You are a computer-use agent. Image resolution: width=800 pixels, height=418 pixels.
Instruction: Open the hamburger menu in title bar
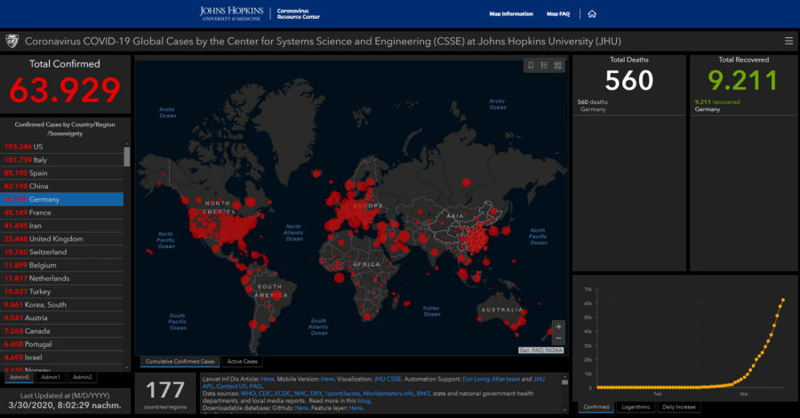(788, 42)
